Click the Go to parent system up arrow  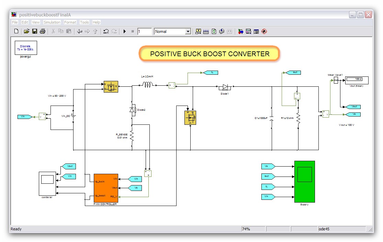tap(95, 32)
